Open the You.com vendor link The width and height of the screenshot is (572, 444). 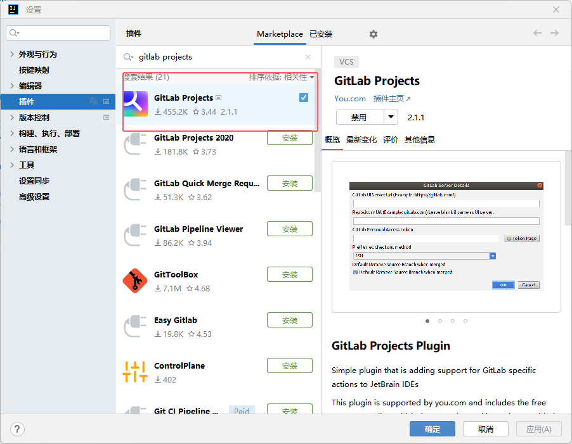click(x=350, y=99)
